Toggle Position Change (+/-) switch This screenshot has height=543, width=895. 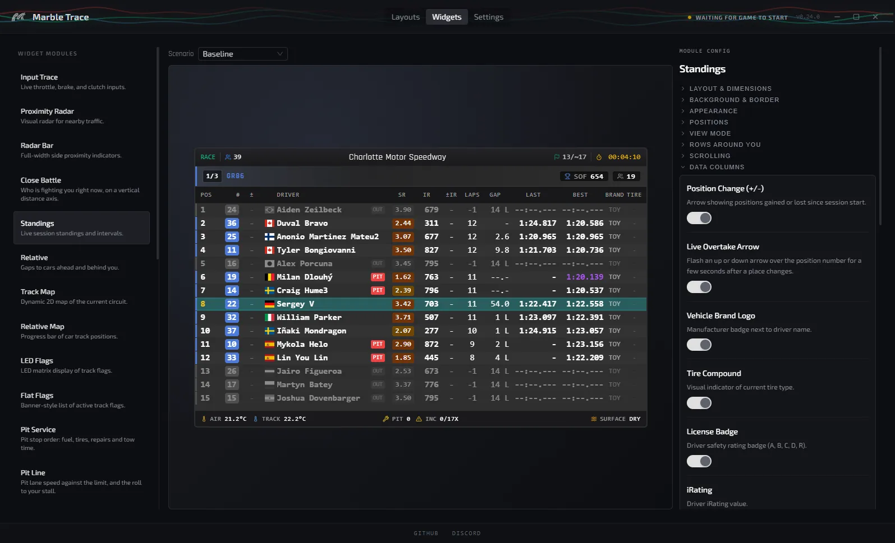pos(699,218)
